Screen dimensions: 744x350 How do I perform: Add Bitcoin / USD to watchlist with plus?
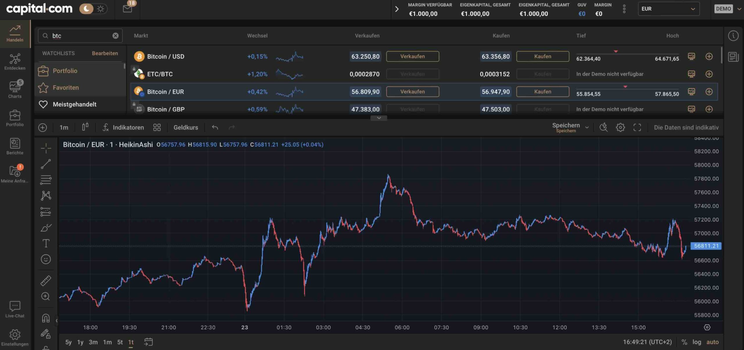coord(709,56)
